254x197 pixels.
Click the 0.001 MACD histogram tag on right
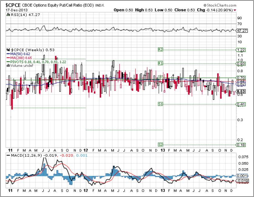pyautogui.click(x=242, y=176)
